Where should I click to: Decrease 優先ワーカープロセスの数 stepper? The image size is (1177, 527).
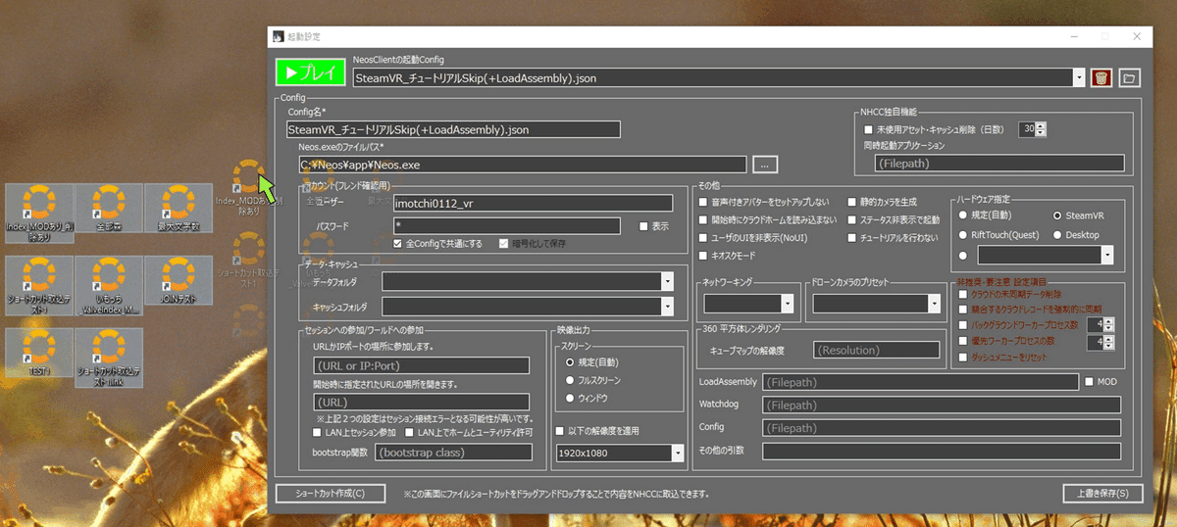pos(1110,346)
